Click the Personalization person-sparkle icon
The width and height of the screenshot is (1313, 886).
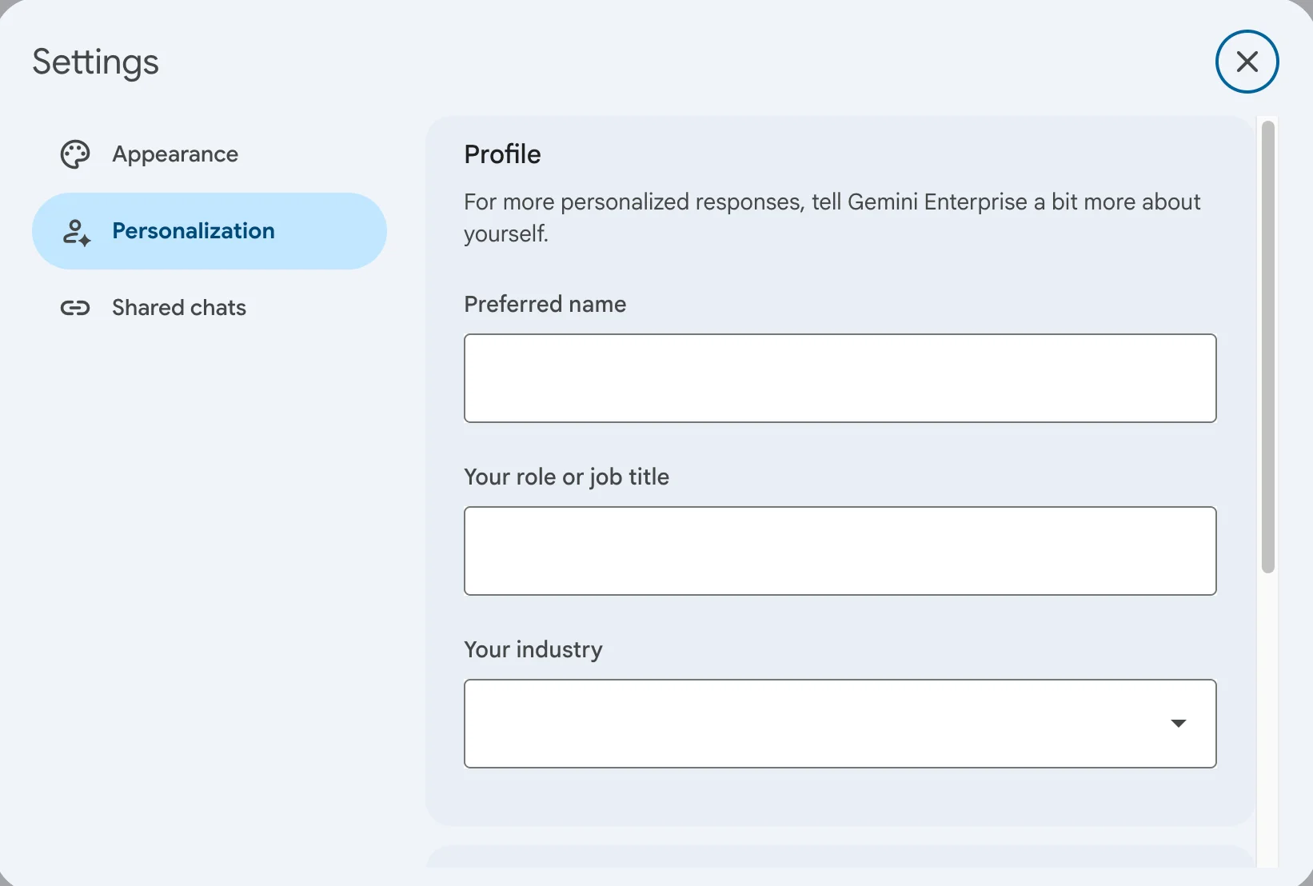[76, 232]
